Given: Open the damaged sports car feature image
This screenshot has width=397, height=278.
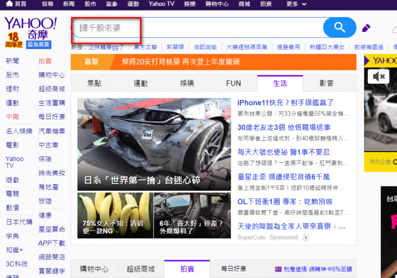Looking at the screenshot, I should coord(154,145).
